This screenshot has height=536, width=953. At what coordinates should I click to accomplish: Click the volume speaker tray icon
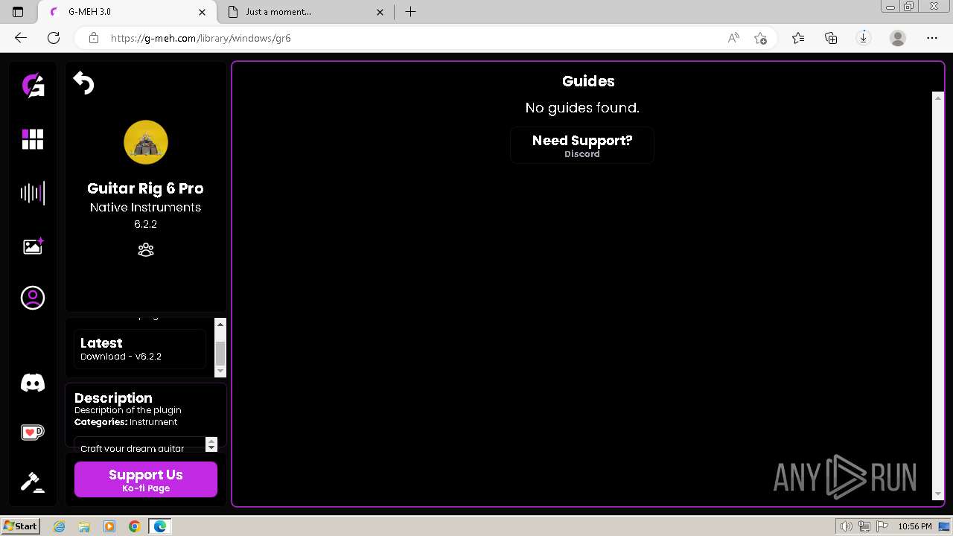pyautogui.click(x=847, y=526)
